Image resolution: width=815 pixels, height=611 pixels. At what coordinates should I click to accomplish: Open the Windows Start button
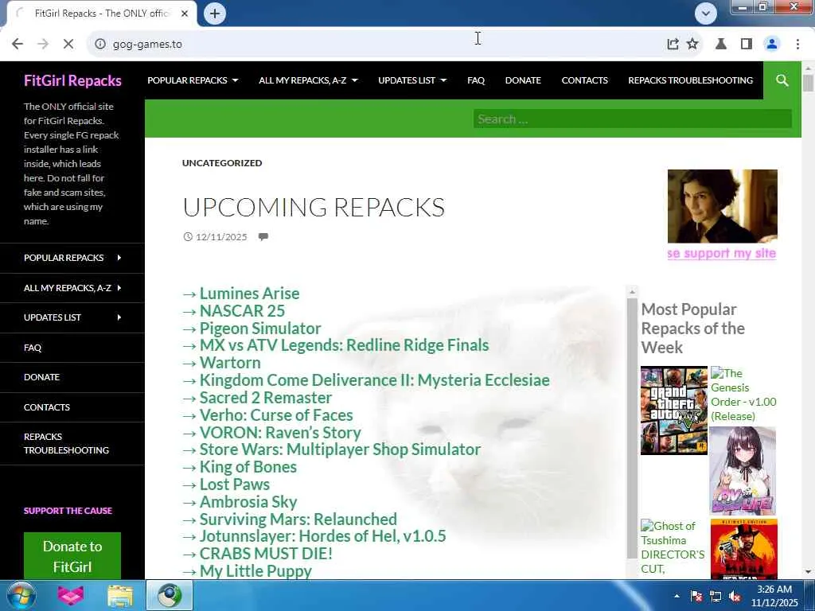(21, 595)
